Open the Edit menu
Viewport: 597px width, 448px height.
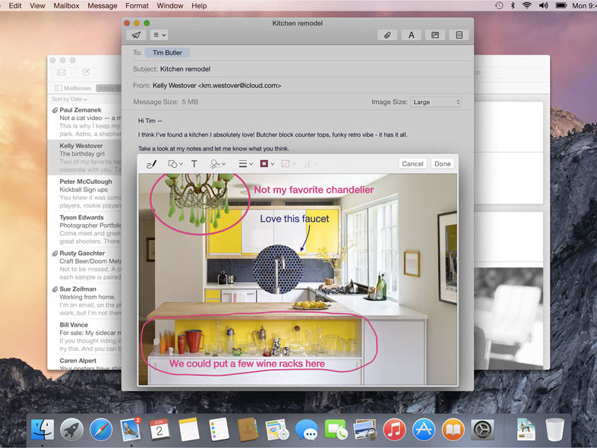click(15, 6)
